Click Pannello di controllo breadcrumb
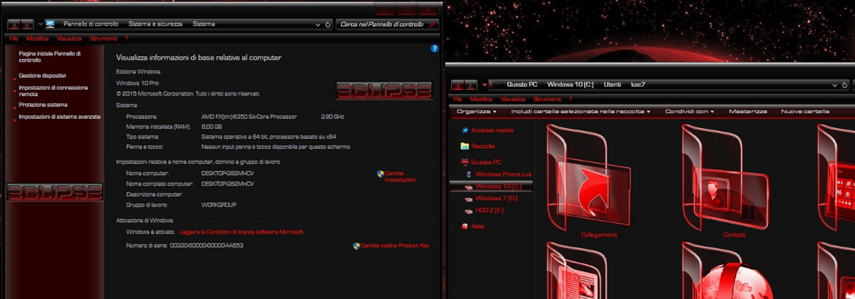The height and width of the screenshot is (299, 855). tap(90, 24)
